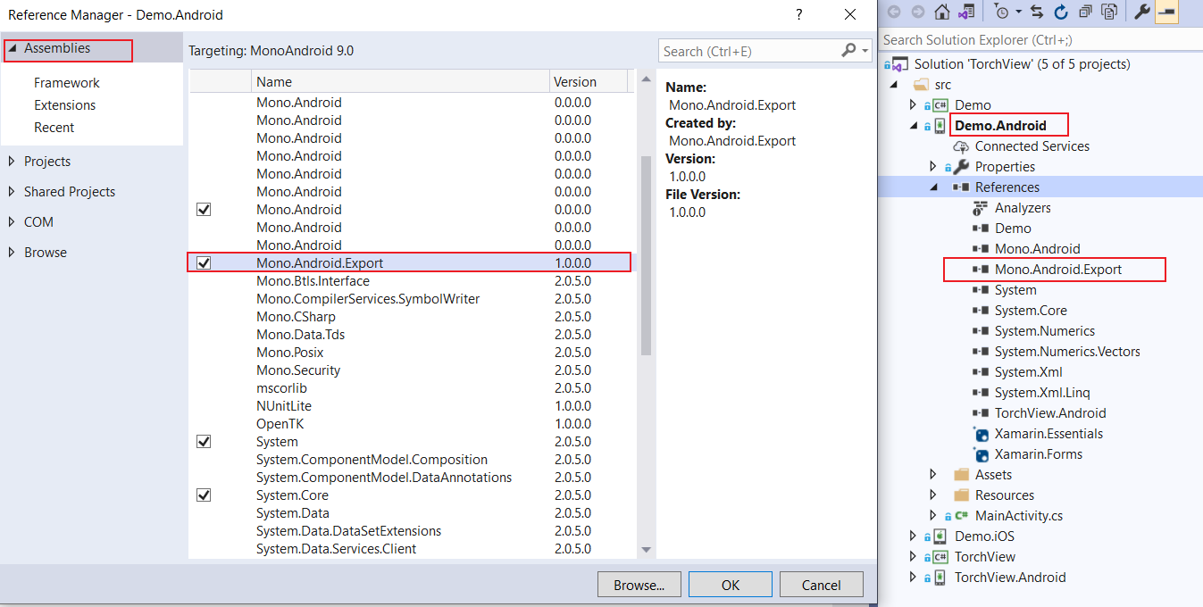Sync with Active Document arrows icon
Viewport: 1203px width, 607px height.
click(1037, 12)
